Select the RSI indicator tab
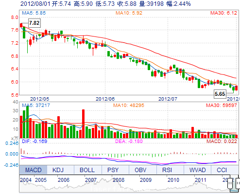Screen dimensions: 240x194 pyautogui.click(x=167, y=170)
